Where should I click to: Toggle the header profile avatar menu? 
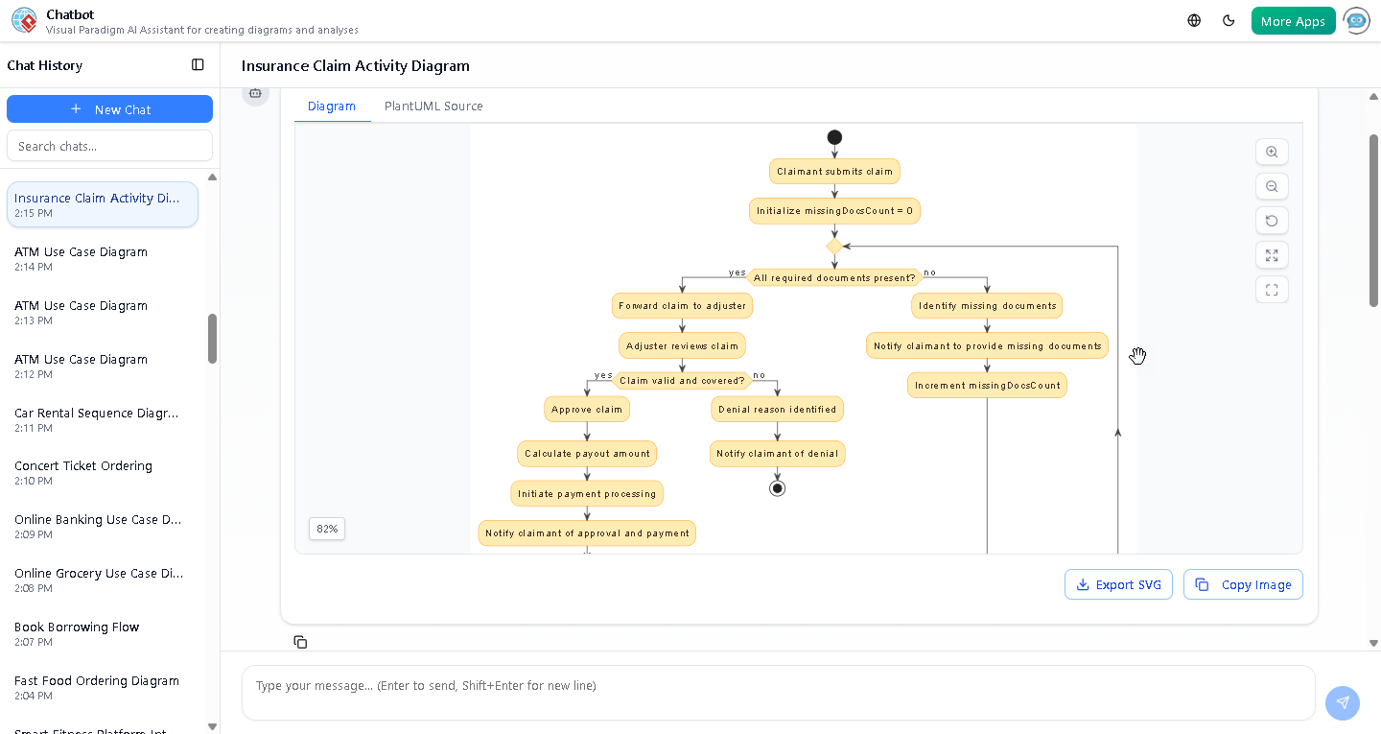click(1356, 20)
